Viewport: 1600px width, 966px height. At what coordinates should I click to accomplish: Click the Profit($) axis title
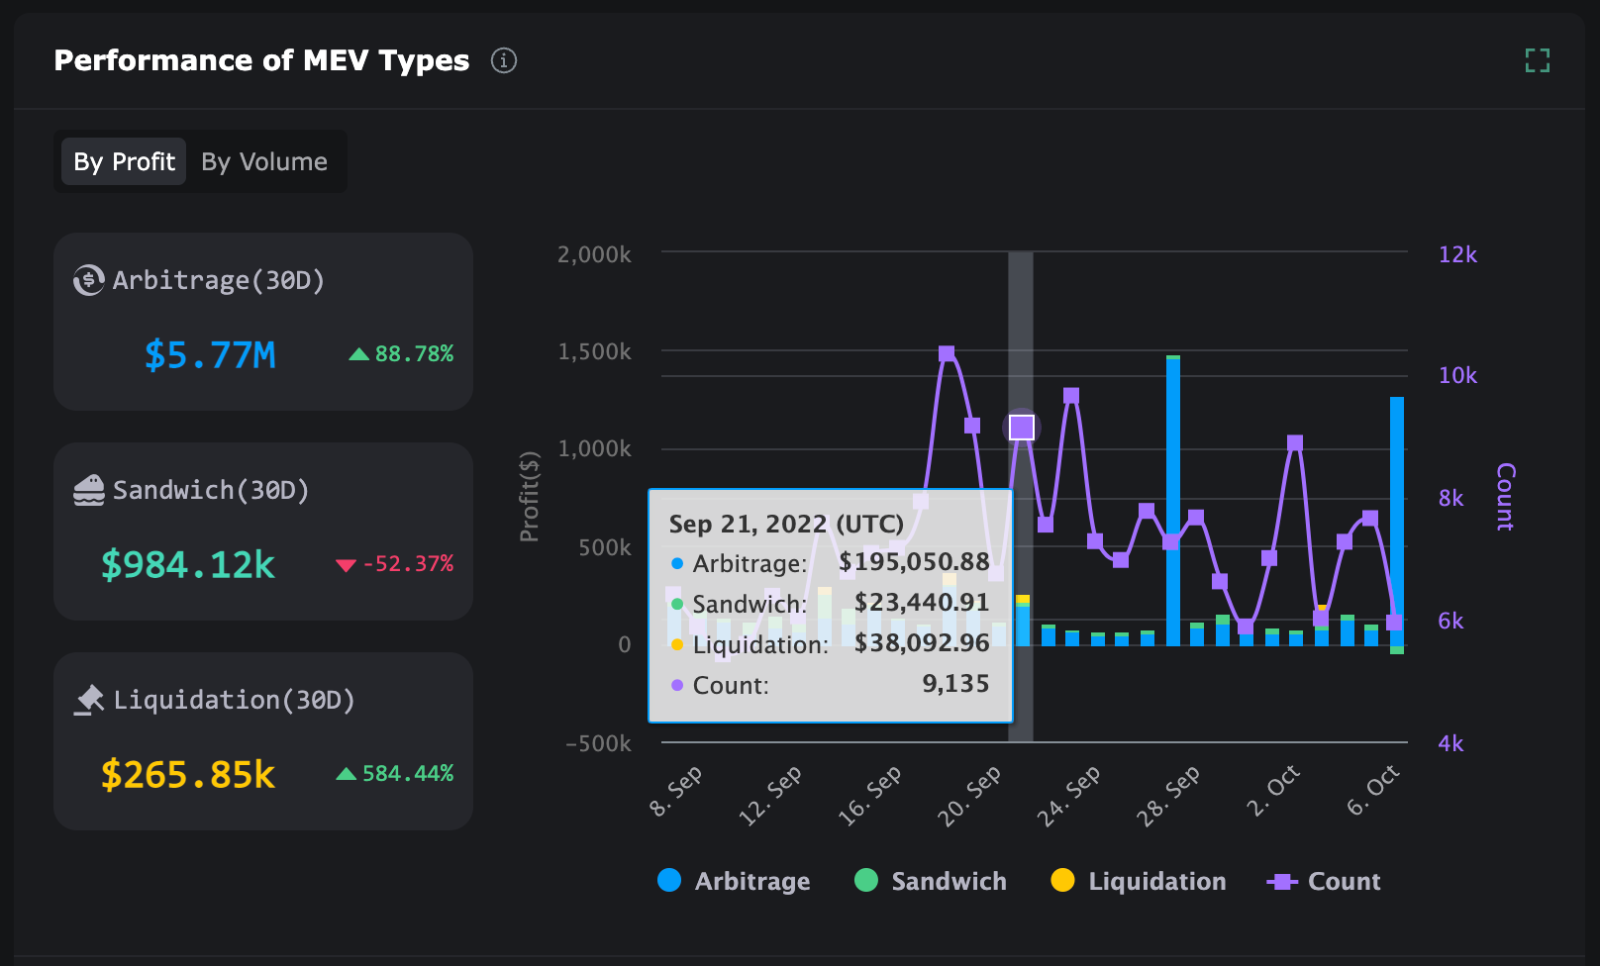tap(530, 496)
